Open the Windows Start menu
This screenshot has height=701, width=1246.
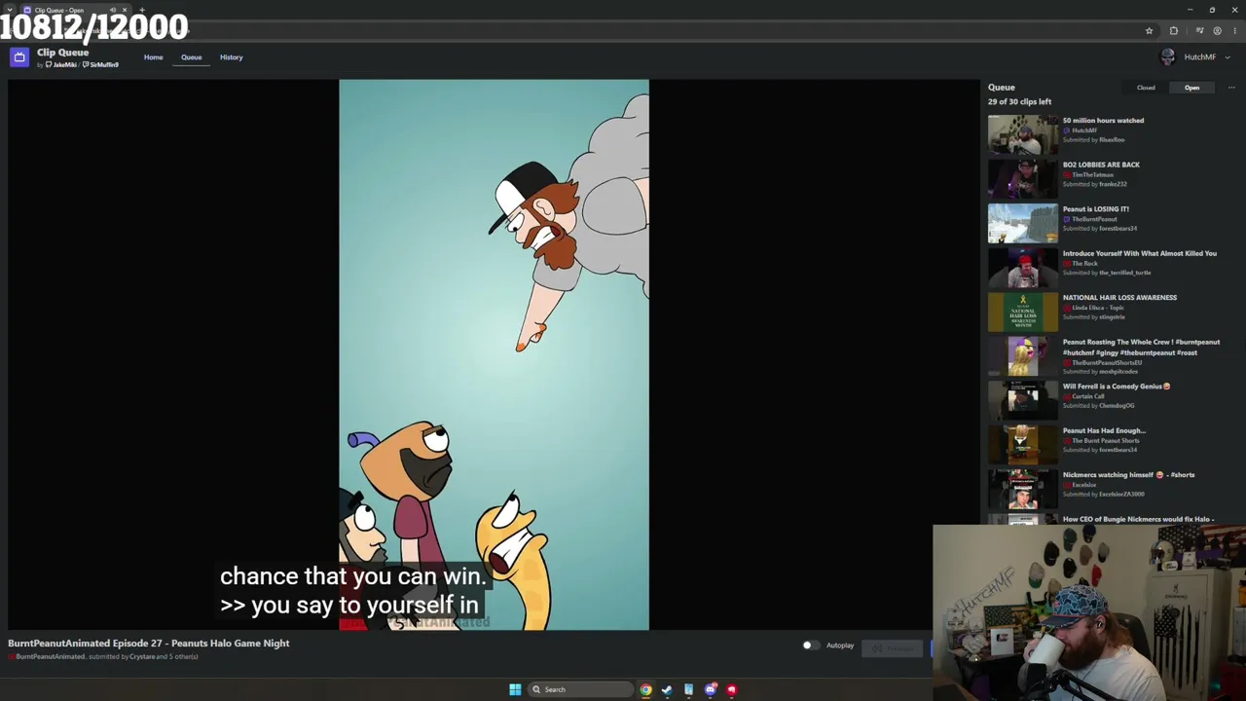tap(515, 689)
